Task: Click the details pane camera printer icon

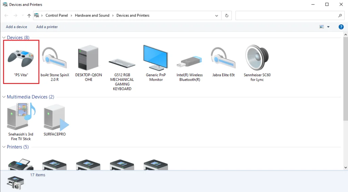Action: tap(15, 183)
